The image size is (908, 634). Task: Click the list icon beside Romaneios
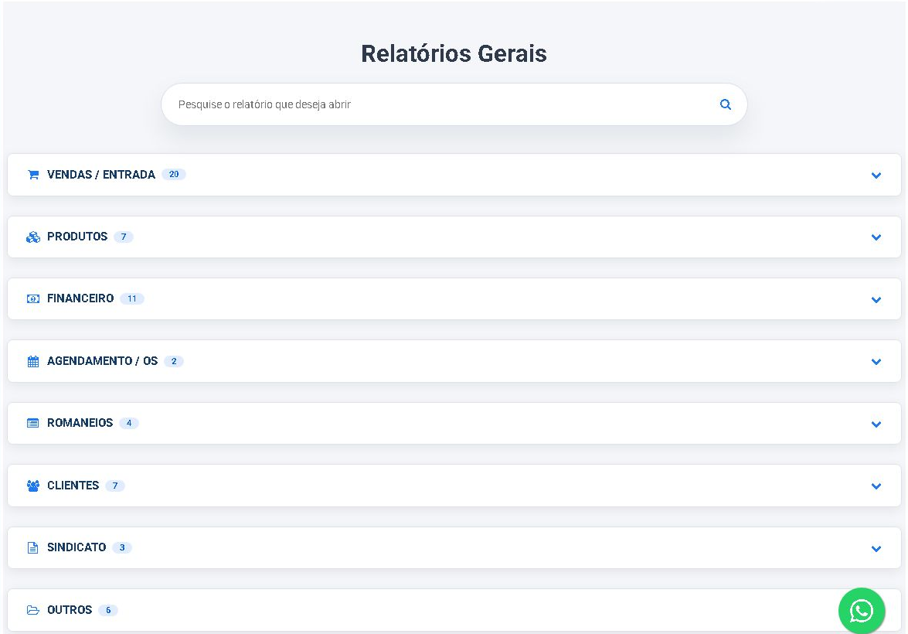(x=33, y=423)
